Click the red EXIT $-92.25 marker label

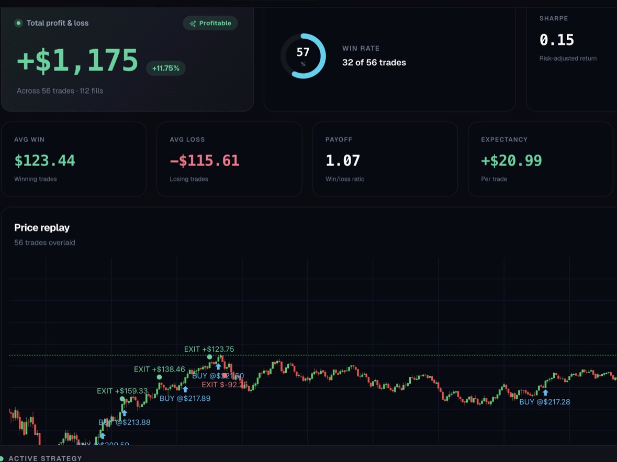click(225, 385)
